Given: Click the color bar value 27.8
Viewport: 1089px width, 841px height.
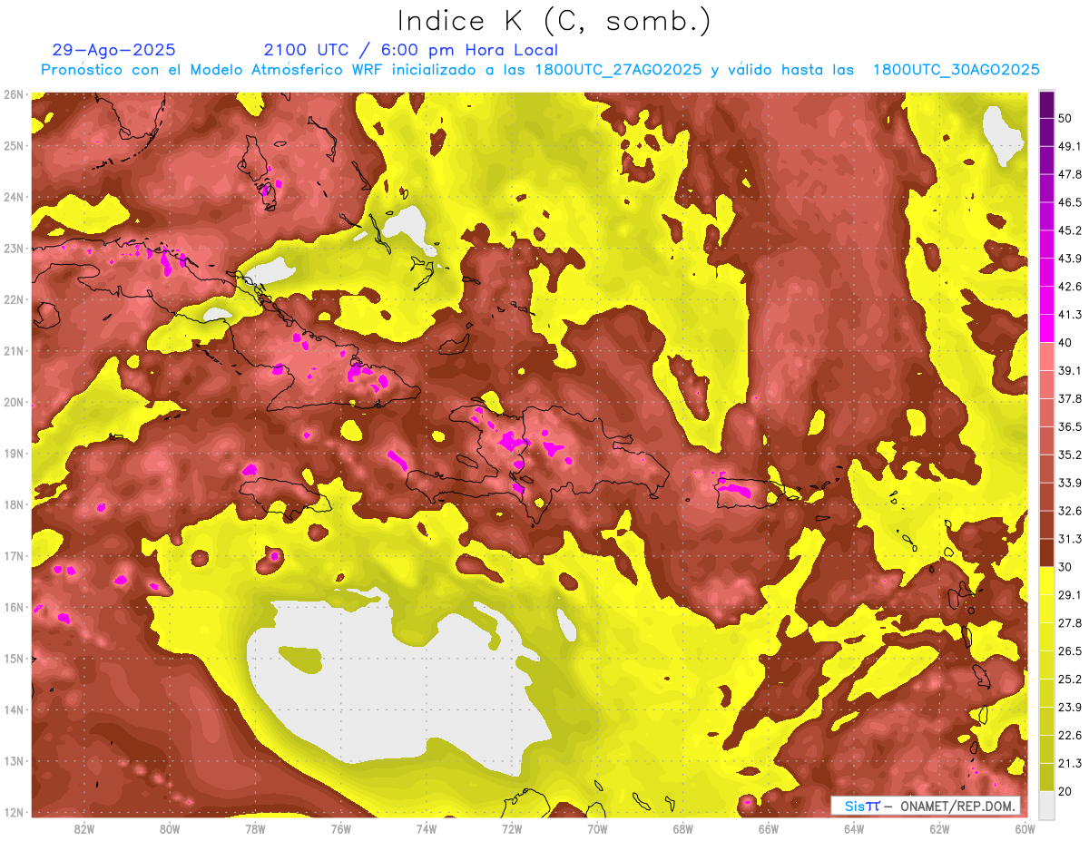Looking at the screenshot, I should click(1069, 623).
